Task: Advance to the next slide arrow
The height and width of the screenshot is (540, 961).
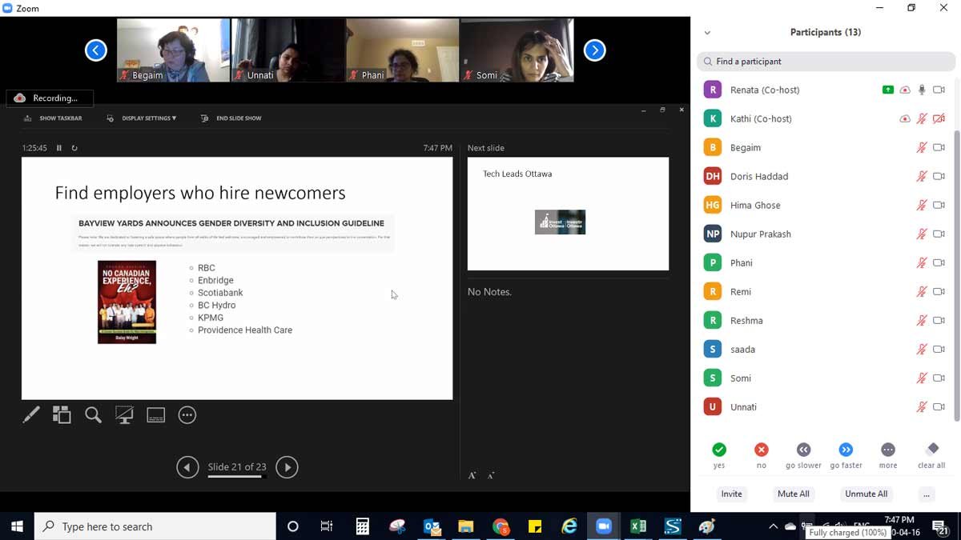Action: [287, 467]
